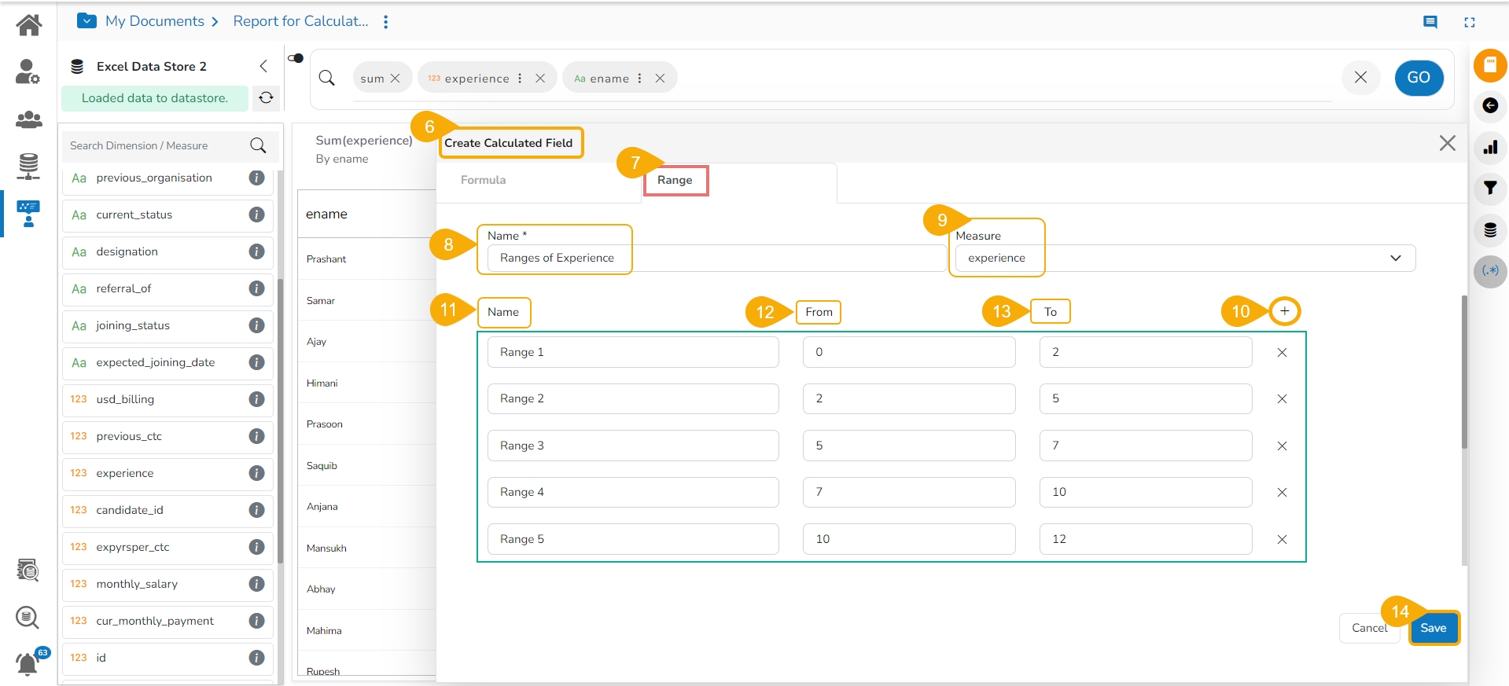Open the filter funnel icon

[1489, 188]
